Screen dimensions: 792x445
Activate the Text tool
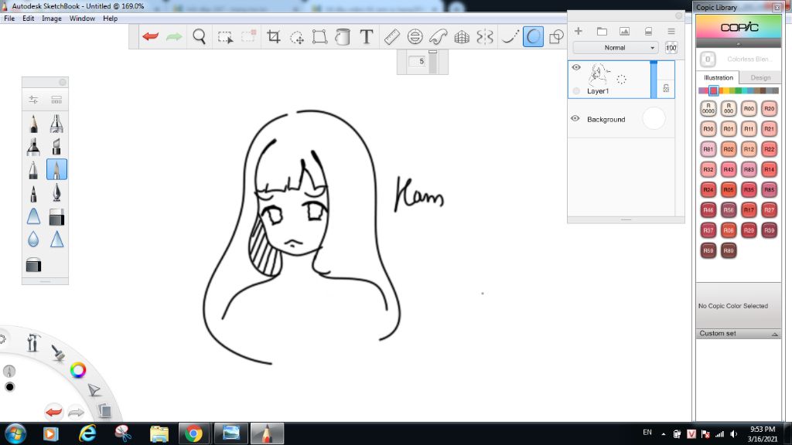(366, 37)
